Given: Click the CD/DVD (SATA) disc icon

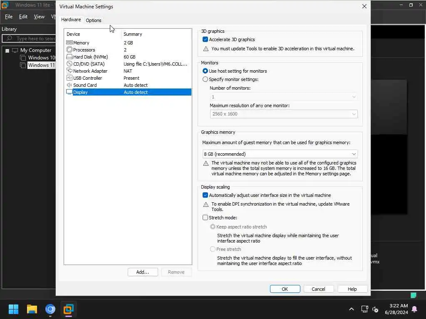Looking at the screenshot, I should pyautogui.click(x=69, y=64).
